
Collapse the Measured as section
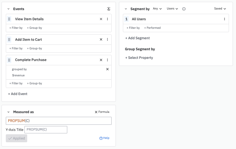[8, 112]
